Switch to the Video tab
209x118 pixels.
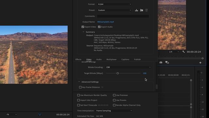coord(89,59)
